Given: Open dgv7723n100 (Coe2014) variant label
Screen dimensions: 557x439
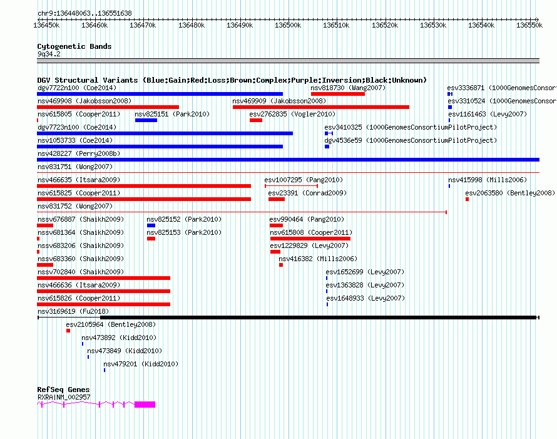Looking at the screenshot, I should [77, 127].
